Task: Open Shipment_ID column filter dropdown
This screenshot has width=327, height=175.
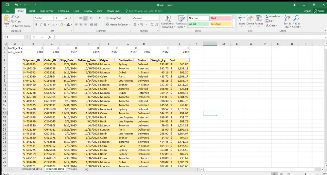Action: click(x=42, y=60)
